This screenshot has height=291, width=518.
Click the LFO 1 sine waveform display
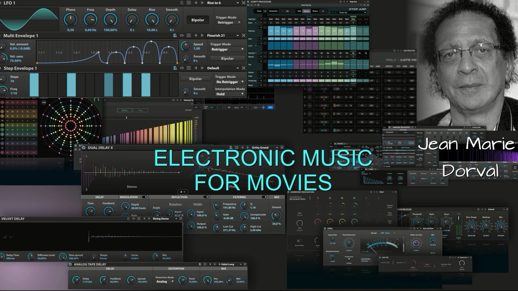tap(29, 19)
